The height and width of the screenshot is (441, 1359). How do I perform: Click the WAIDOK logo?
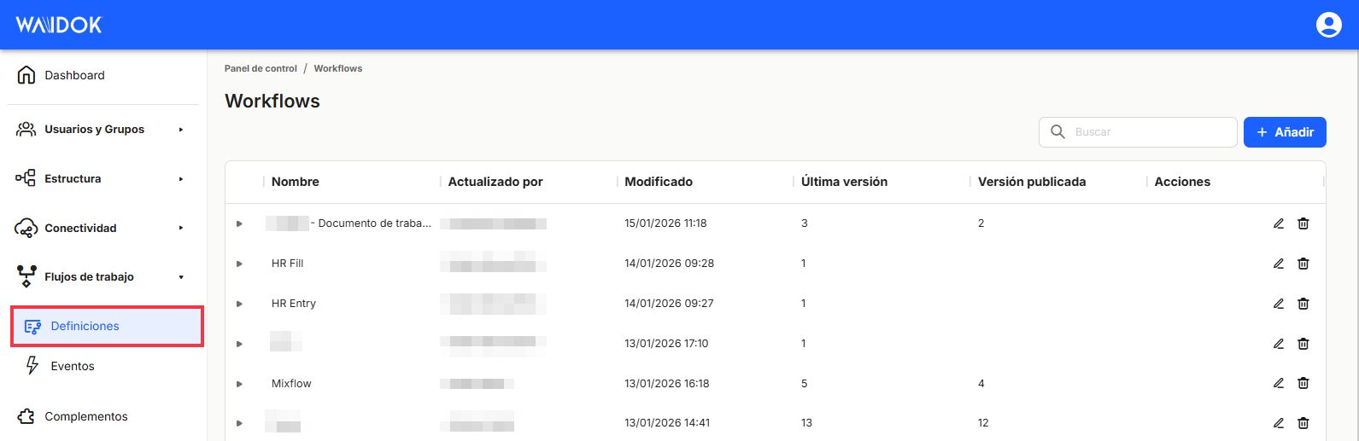coord(59,25)
